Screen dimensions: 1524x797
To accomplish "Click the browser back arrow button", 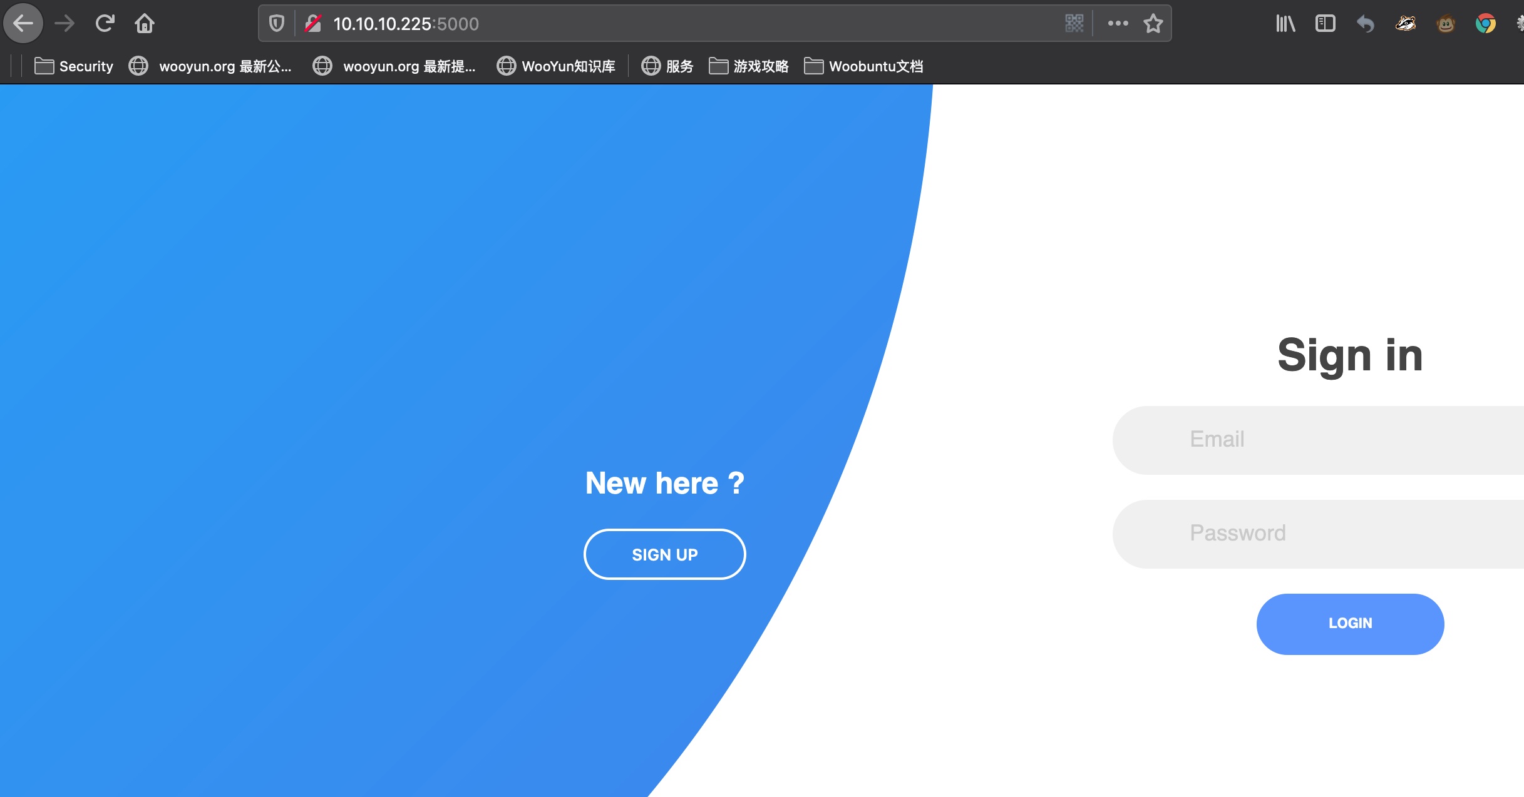I will [23, 24].
